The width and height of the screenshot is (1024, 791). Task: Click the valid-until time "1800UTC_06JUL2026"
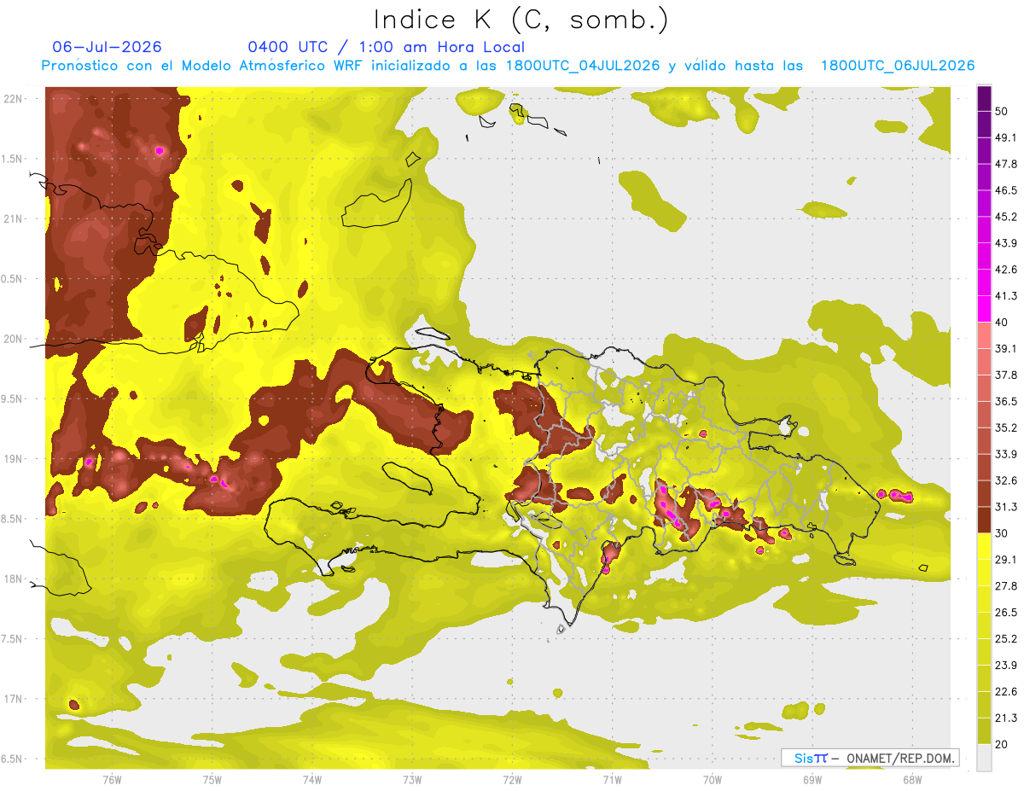(898, 66)
